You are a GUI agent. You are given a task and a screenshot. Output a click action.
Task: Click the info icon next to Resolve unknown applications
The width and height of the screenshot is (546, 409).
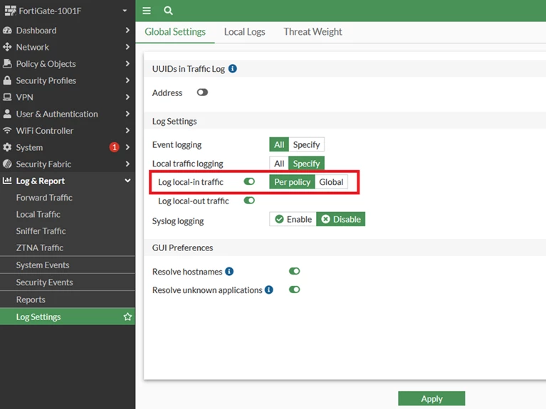(x=269, y=290)
